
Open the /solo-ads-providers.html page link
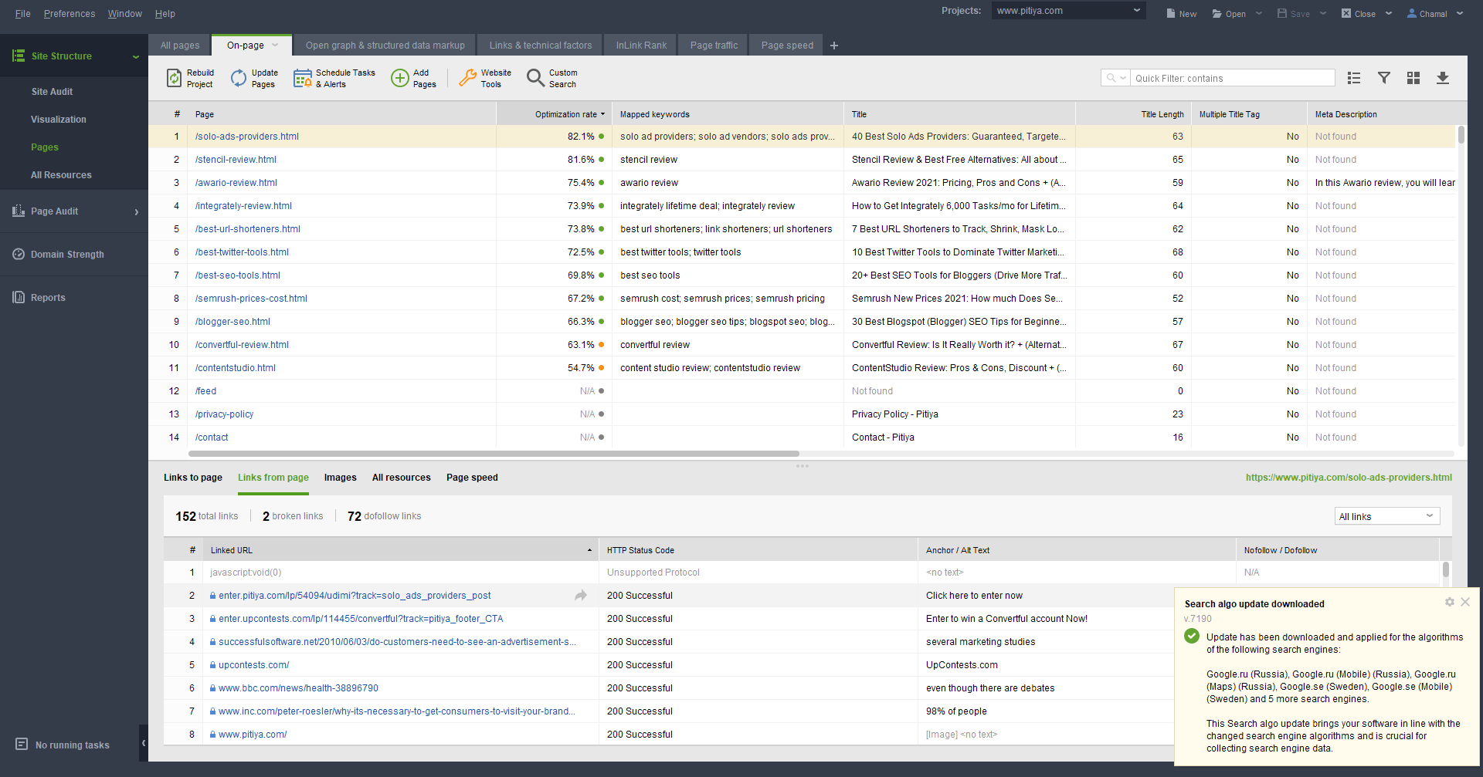coord(247,137)
